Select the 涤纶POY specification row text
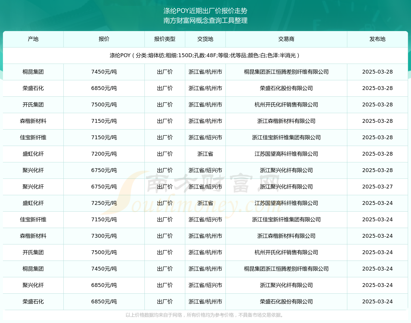411x323 pixels. click(x=205, y=55)
